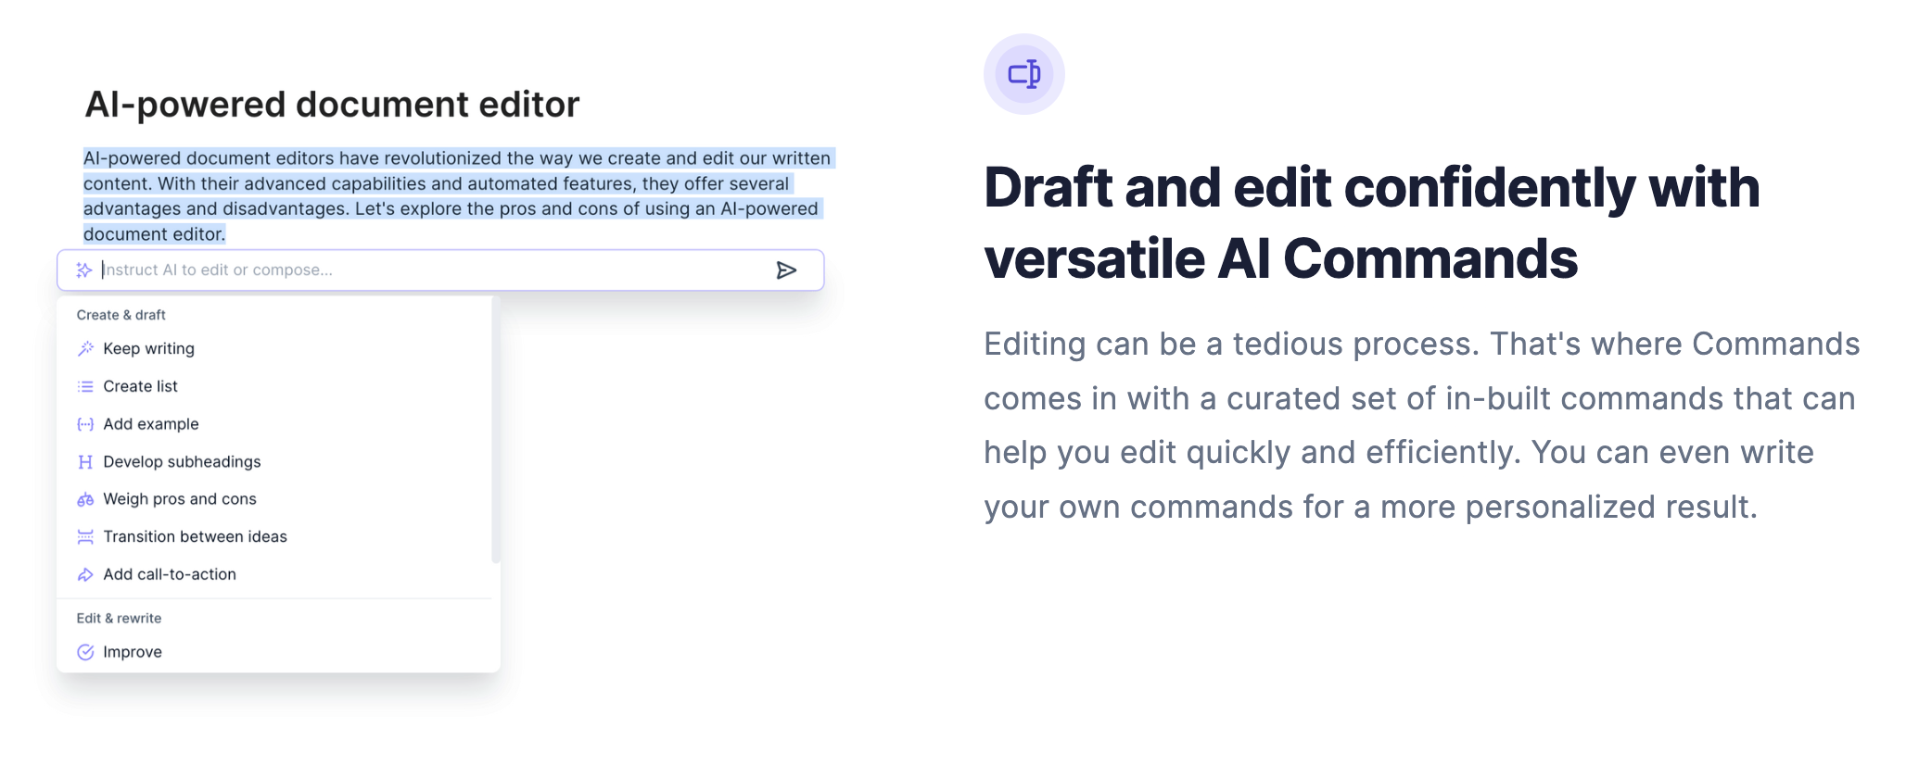Pick Weigh pros and cons
This screenshot has width=1919, height=765.
pyautogui.click(x=180, y=499)
